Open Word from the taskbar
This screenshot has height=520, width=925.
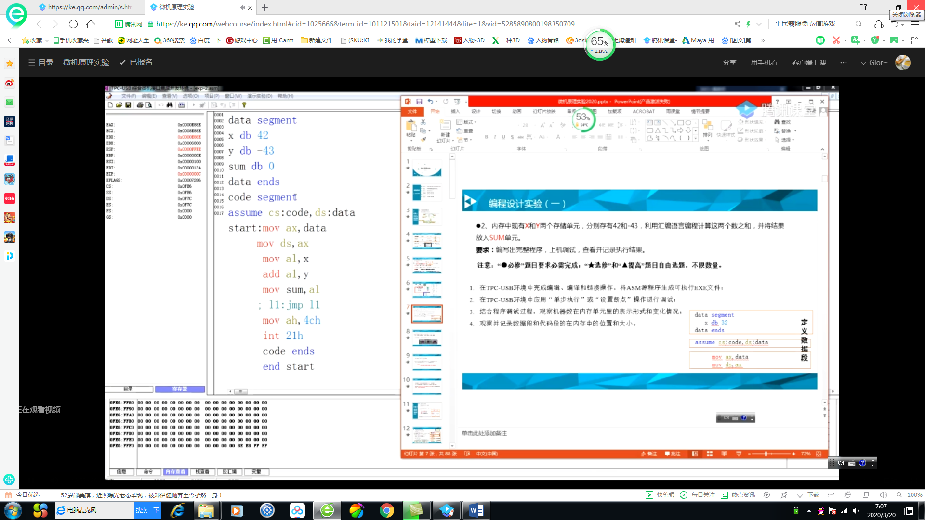pyautogui.click(x=476, y=510)
